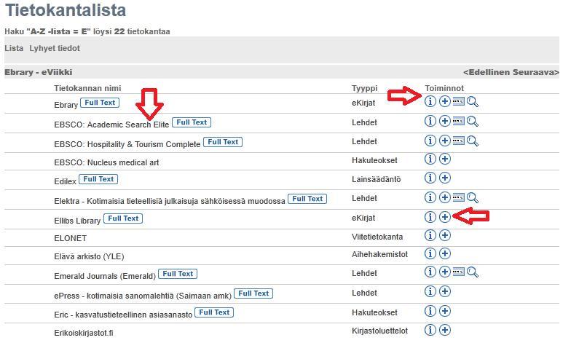Open the Ellibs Library link
The width and height of the screenshot is (571, 343).
coord(77,221)
